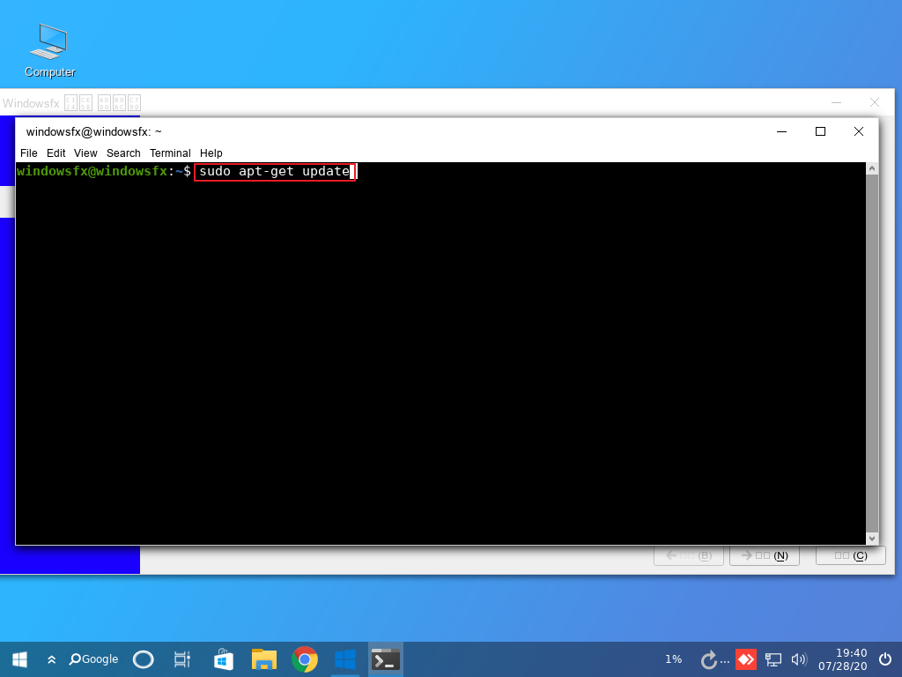Select the Terminal taskbar icon
Image resolution: width=902 pixels, height=677 pixels.
click(386, 659)
